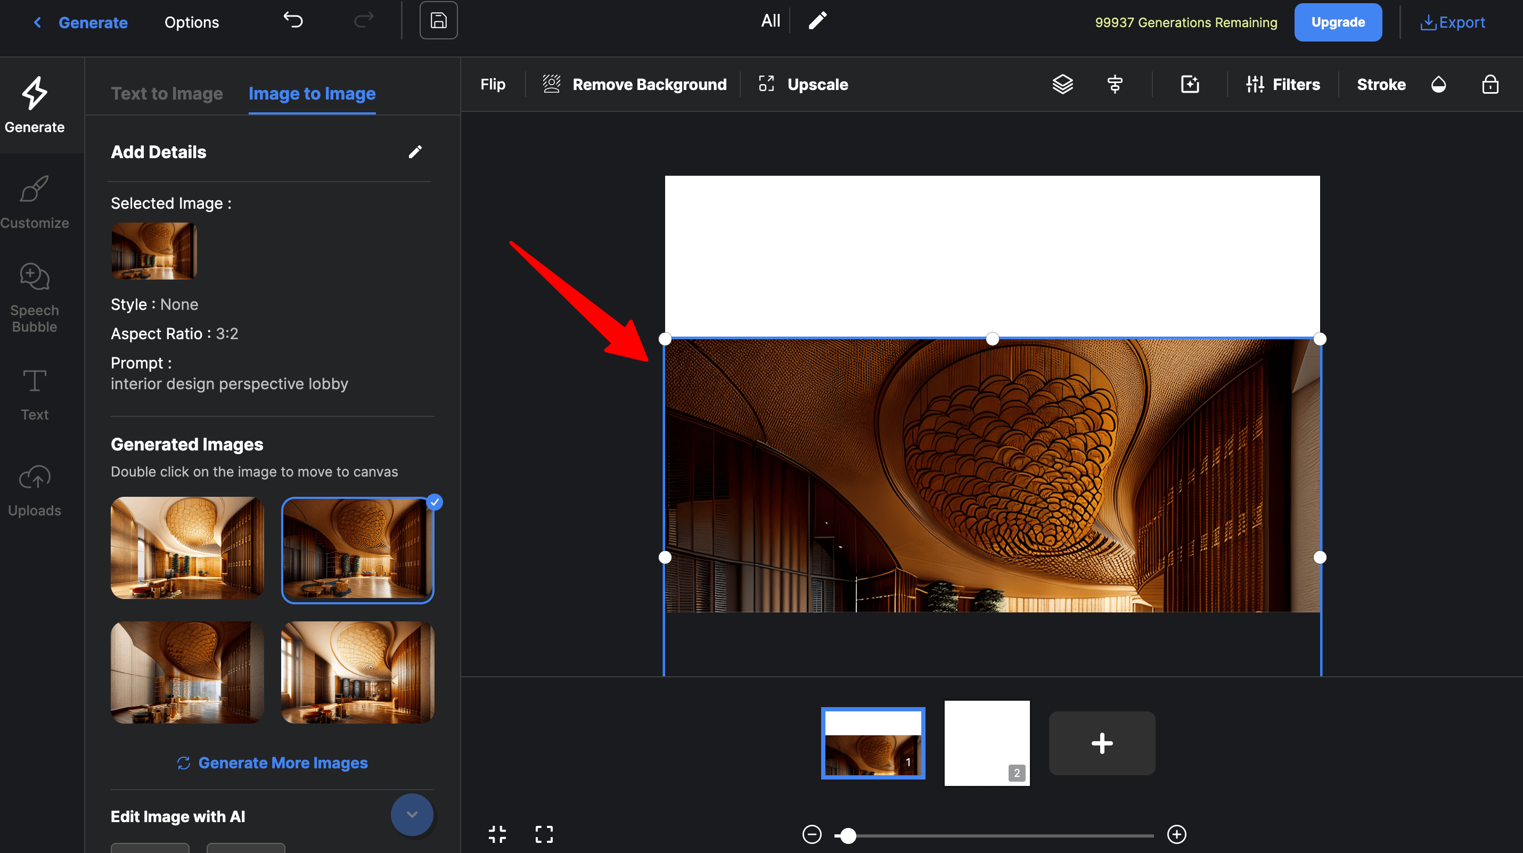Save the project with the disk icon
Viewport: 1523px width, 853px height.
pyautogui.click(x=438, y=21)
